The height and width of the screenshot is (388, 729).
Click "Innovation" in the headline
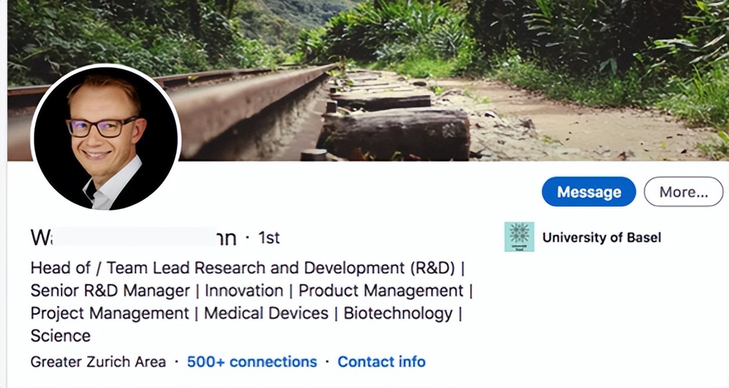point(244,291)
